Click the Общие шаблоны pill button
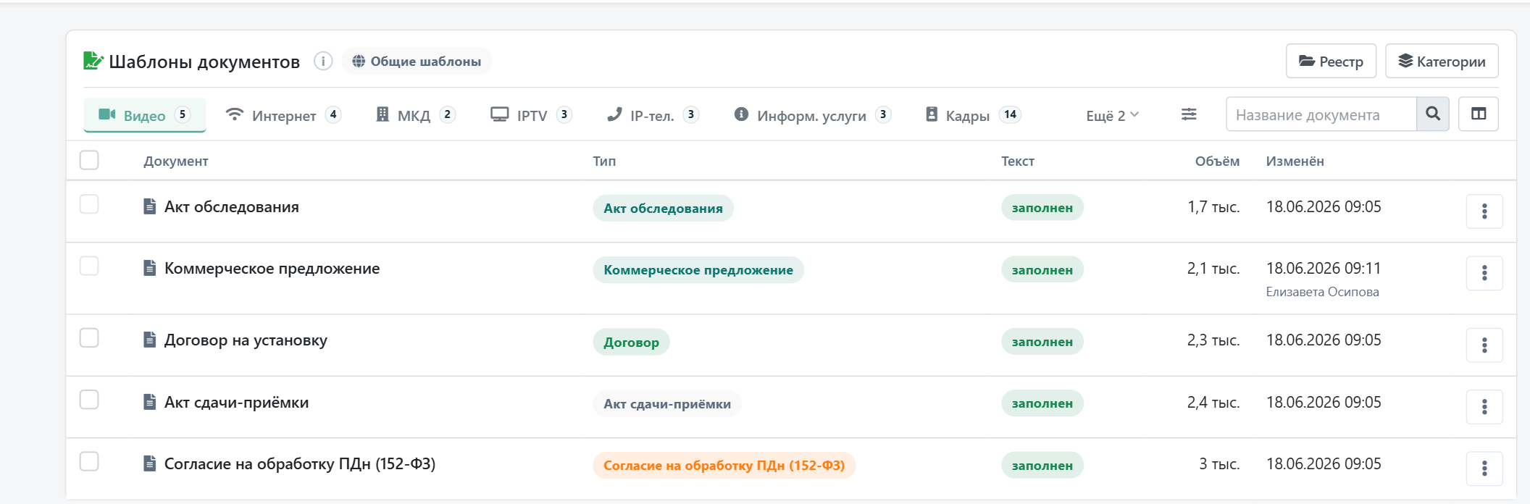 417,62
